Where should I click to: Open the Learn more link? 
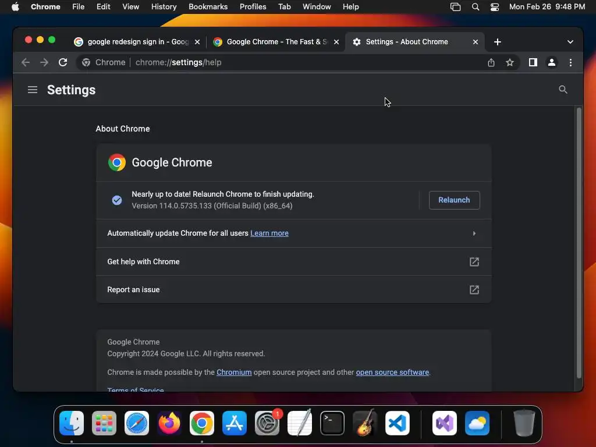[269, 233]
